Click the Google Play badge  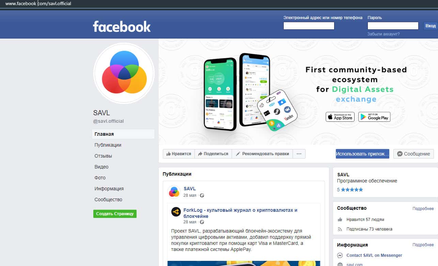pyautogui.click(x=374, y=117)
